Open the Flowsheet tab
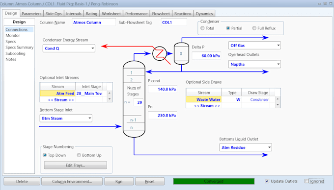The height and width of the screenshot is (190, 334). click(161, 14)
